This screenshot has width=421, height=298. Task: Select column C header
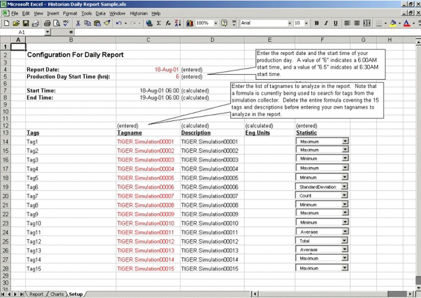tap(148, 40)
